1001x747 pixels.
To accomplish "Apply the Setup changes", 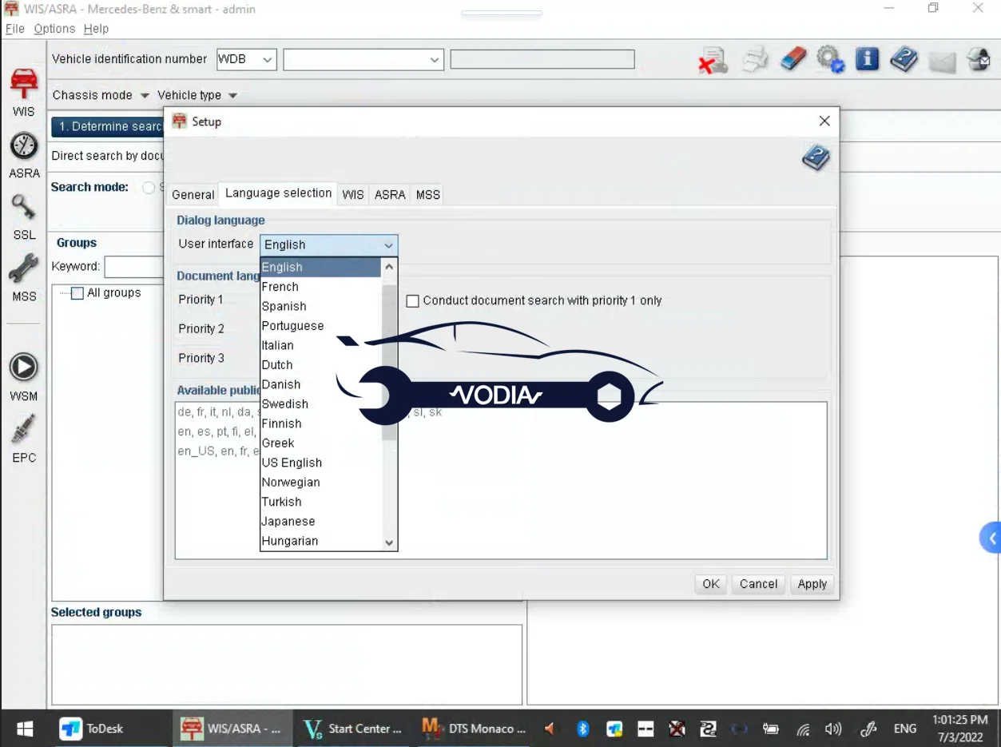I will click(812, 584).
